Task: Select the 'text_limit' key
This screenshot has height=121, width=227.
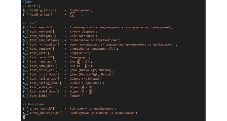Action: tap(38, 96)
